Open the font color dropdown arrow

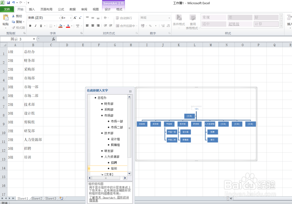[x=72, y=26]
